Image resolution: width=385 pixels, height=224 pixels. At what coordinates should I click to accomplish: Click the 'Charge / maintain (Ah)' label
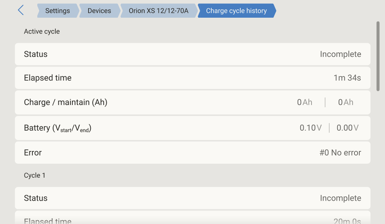[66, 102]
